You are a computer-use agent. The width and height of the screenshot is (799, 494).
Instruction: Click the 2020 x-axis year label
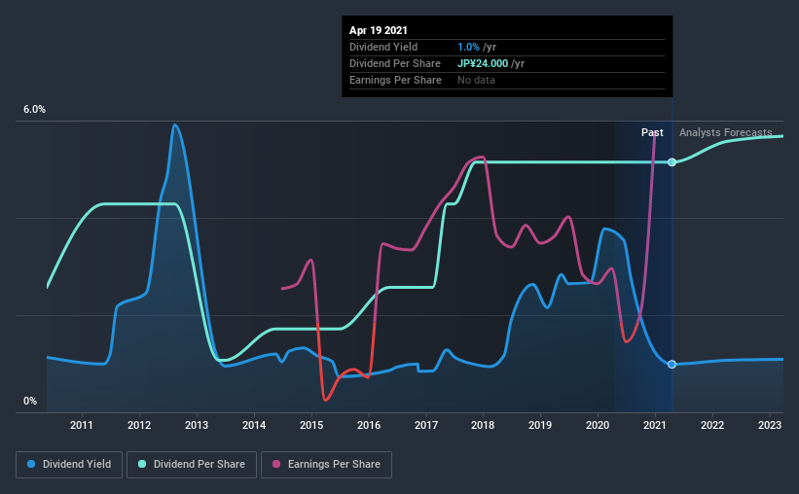[598, 425]
